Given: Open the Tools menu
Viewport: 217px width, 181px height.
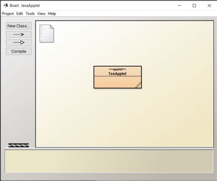Looking at the screenshot, I should 30,14.
